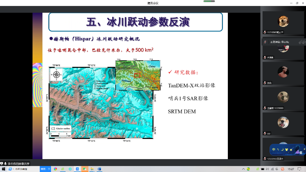Click the Internet Explorer icon next to Start
This screenshot has height=172, width=306.
coord(10,169)
